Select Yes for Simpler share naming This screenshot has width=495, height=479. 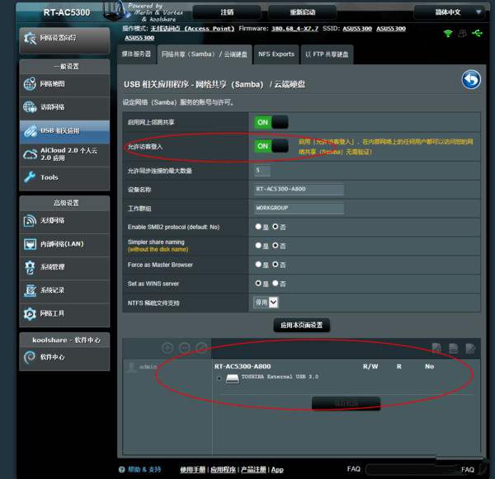point(258,246)
